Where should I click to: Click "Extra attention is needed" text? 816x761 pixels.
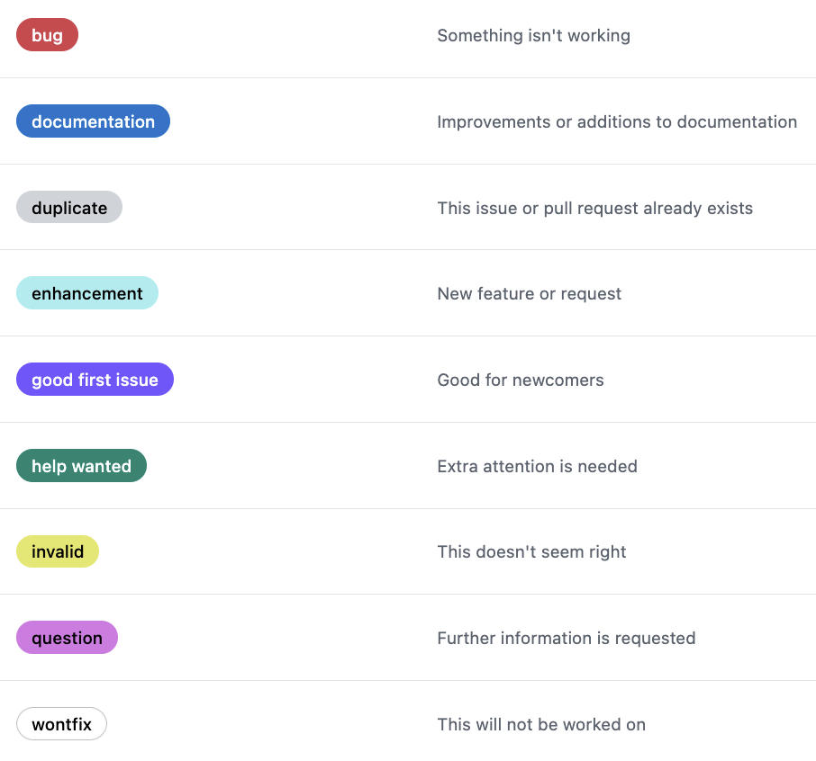point(537,466)
